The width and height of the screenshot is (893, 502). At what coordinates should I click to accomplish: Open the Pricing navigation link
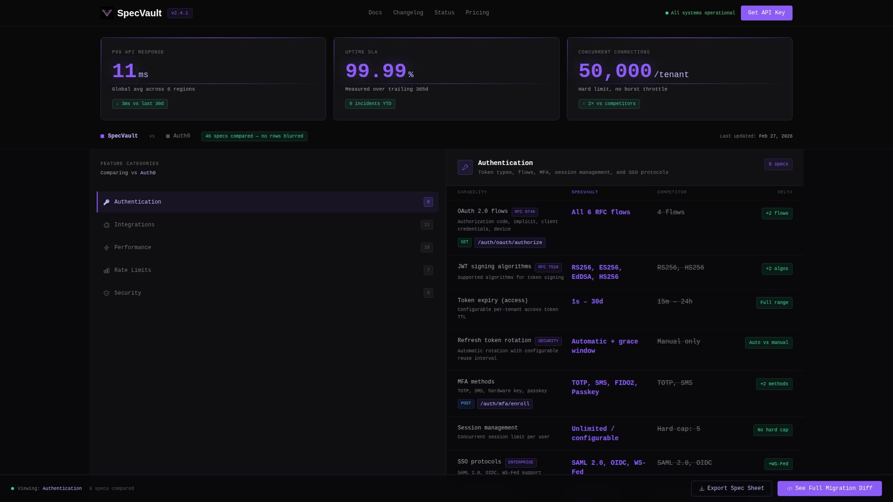(x=477, y=13)
